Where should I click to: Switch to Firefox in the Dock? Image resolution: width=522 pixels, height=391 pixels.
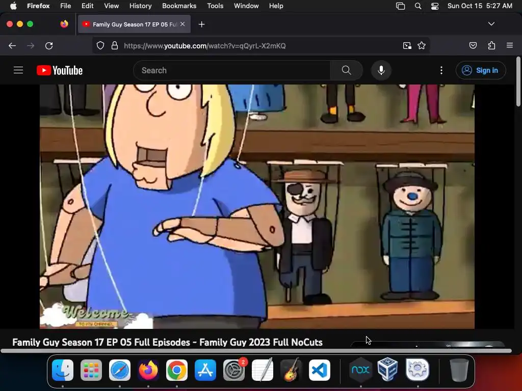[x=148, y=370]
